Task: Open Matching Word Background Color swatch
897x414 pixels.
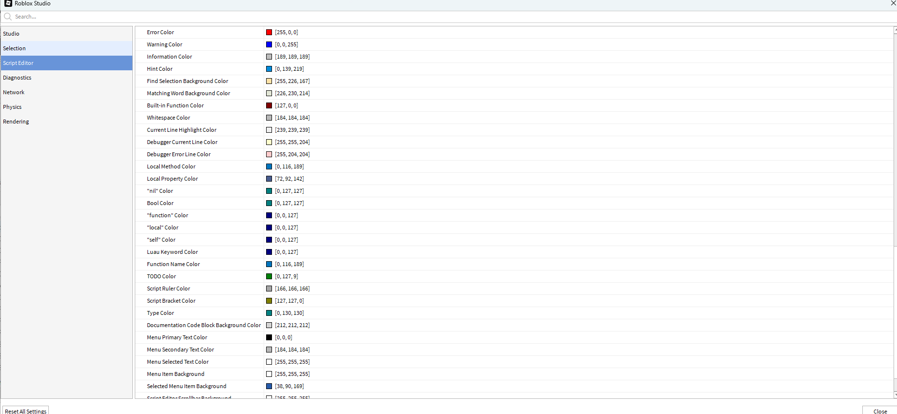Action: 269,93
